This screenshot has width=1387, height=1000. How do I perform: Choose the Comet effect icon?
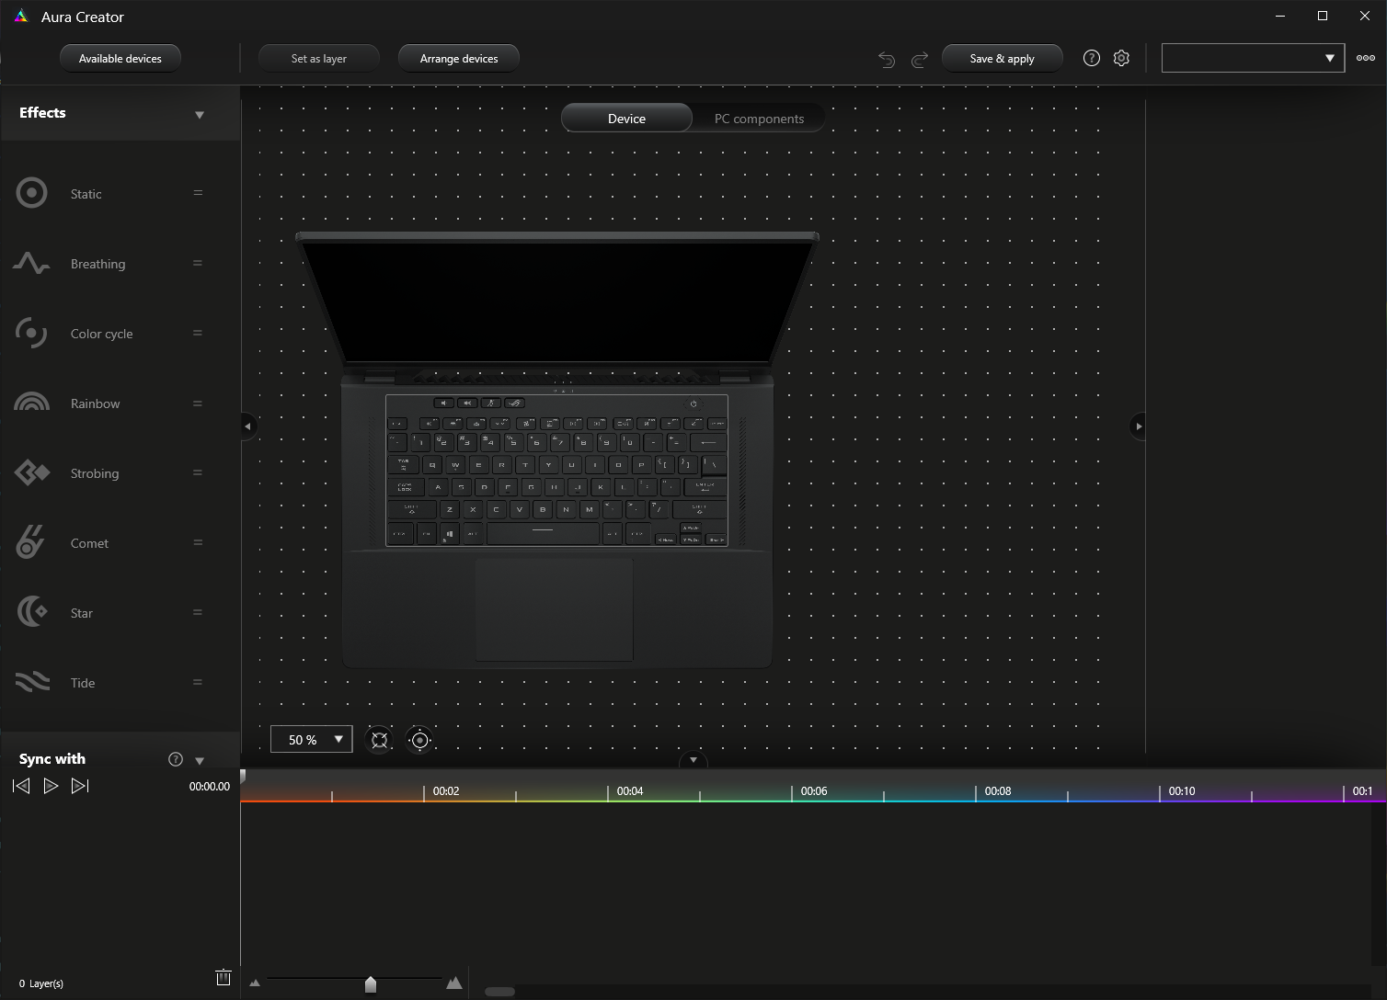click(x=30, y=542)
